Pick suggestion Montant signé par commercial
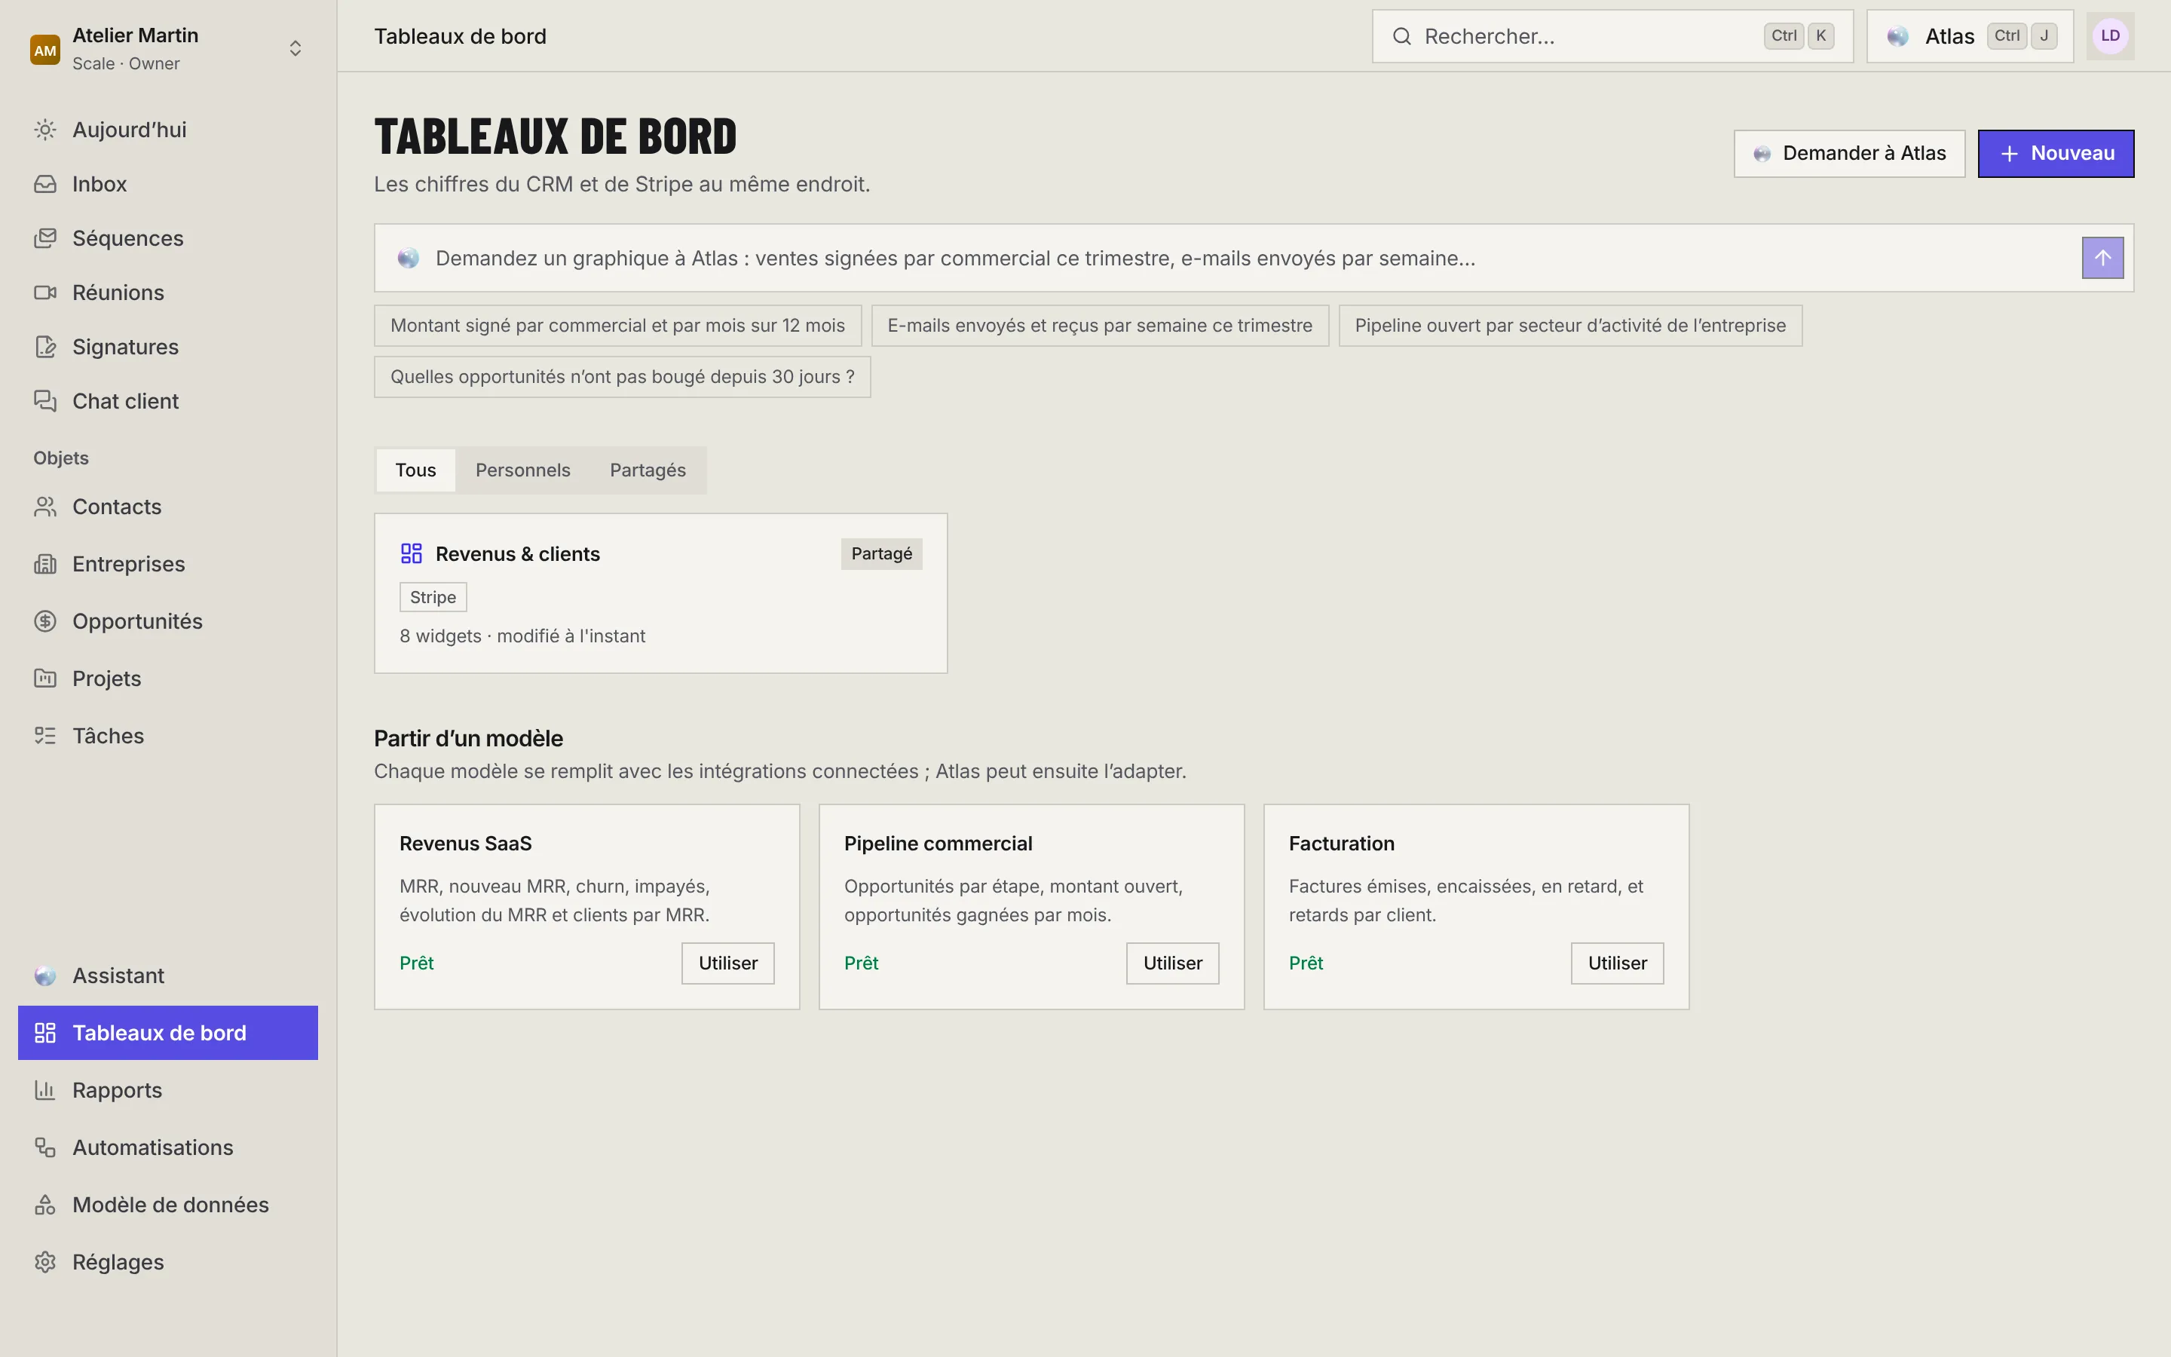The image size is (2171, 1357). [617, 326]
